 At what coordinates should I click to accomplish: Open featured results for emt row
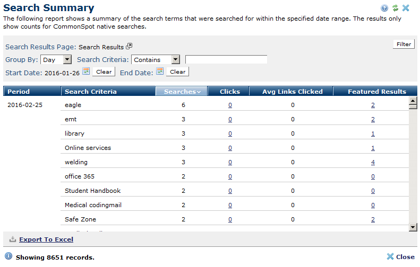[x=373, y=119]
